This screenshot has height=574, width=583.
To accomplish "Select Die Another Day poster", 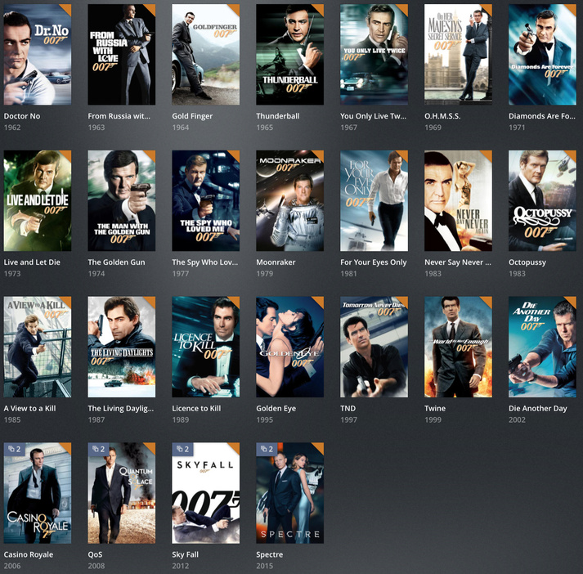I will click(542, 347).
